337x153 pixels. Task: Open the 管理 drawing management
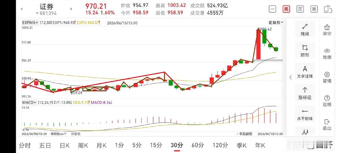tap(327, 77)
